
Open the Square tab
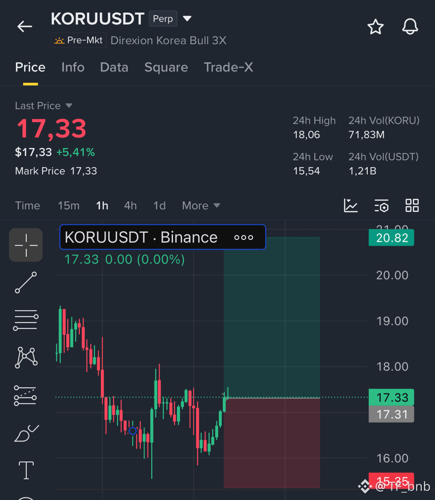tap(166, 67)
